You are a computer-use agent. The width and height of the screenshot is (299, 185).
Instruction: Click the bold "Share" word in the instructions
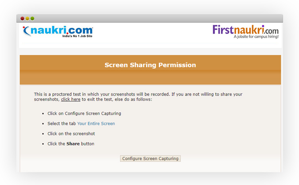point(73,144)
